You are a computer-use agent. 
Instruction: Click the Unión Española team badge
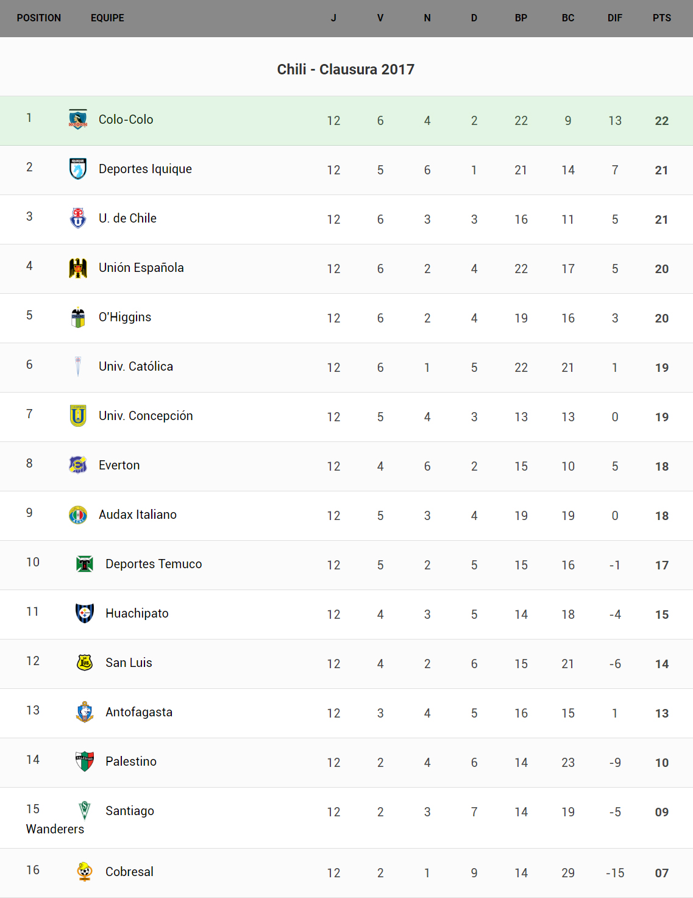point(78,268)
